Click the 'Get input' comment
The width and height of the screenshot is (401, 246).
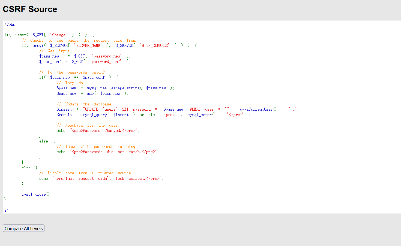(x=55, y=51)
